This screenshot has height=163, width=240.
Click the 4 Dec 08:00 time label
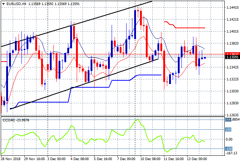(x=79, y=159)
